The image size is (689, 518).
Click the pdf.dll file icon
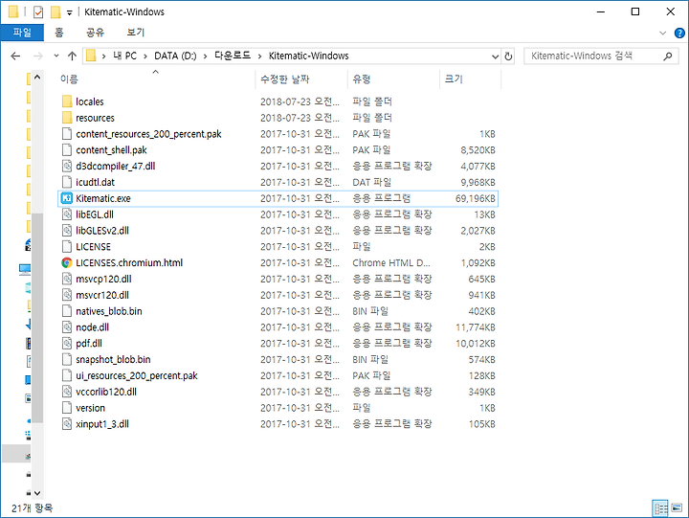click(67, 344)
